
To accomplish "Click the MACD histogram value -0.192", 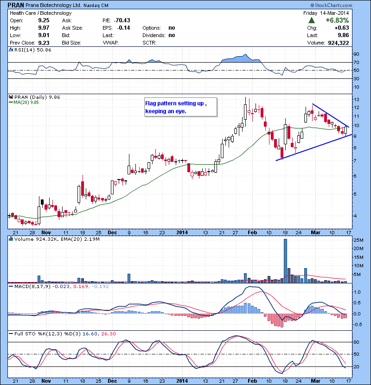I will pos(100,287).
